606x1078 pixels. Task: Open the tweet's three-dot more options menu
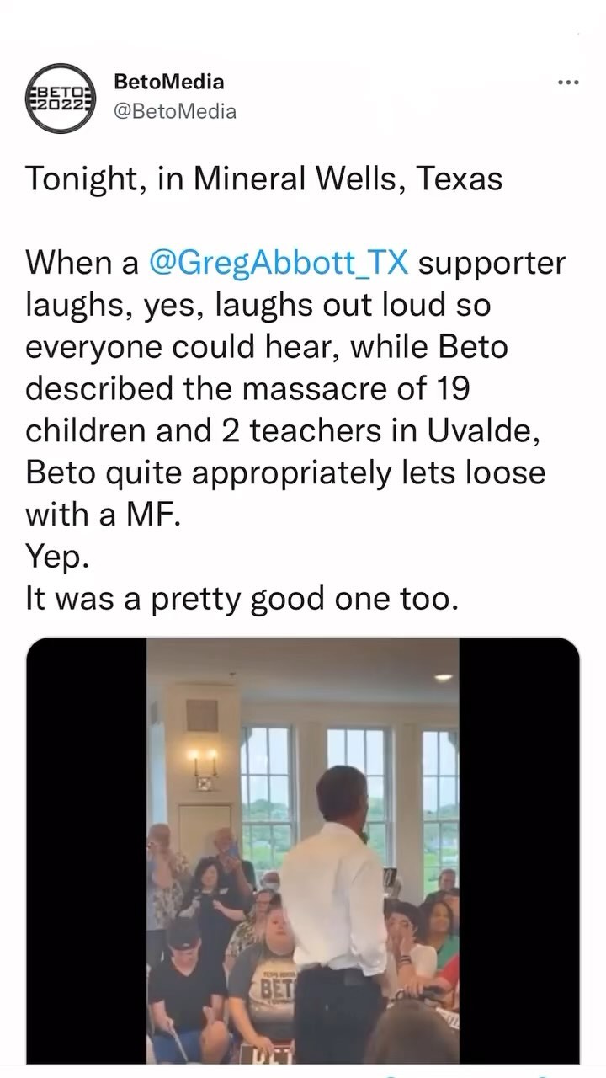pyautogui.click(x=569, y=83)
